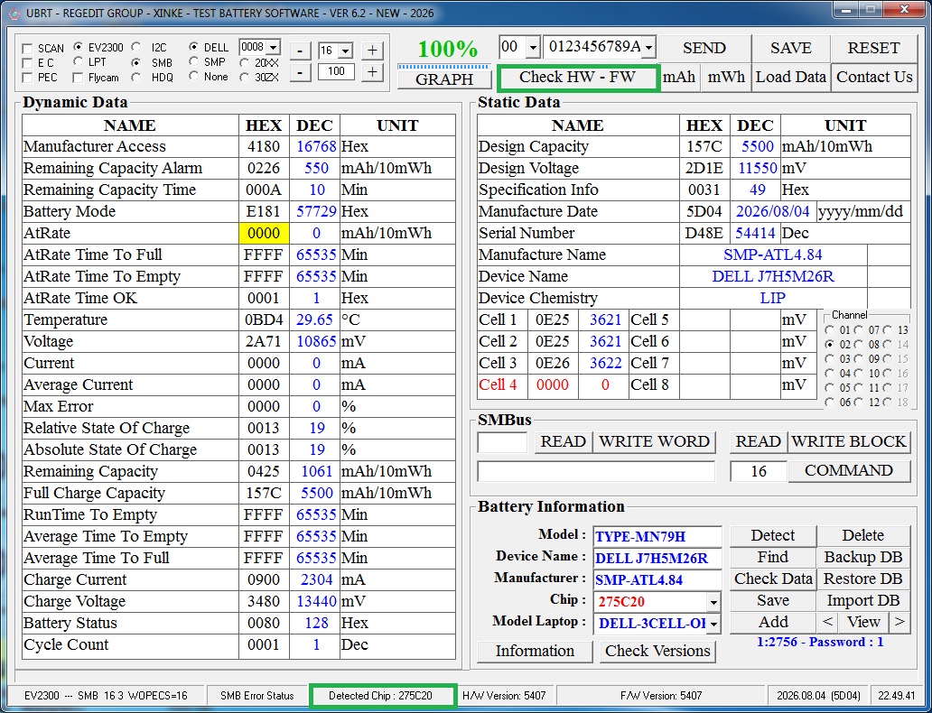The image size is (932, 713).
Task: Expand the 00 command dropdown
Action: (533, 47)
